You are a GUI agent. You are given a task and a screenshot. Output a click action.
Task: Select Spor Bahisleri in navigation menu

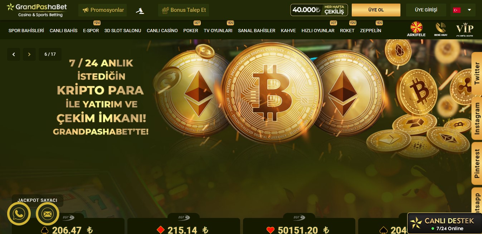point(26,31)
